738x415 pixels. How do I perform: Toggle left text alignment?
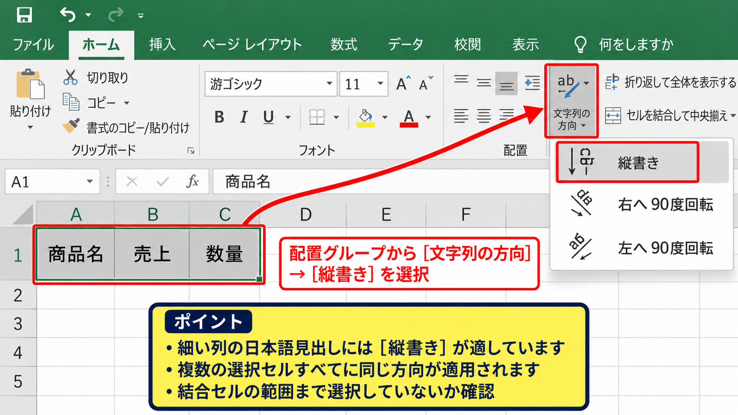(x=461, y=116)
